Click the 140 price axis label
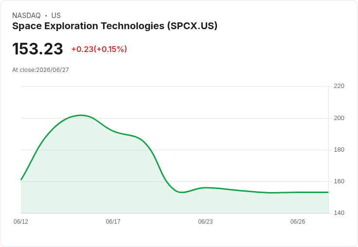 point(339,213)
